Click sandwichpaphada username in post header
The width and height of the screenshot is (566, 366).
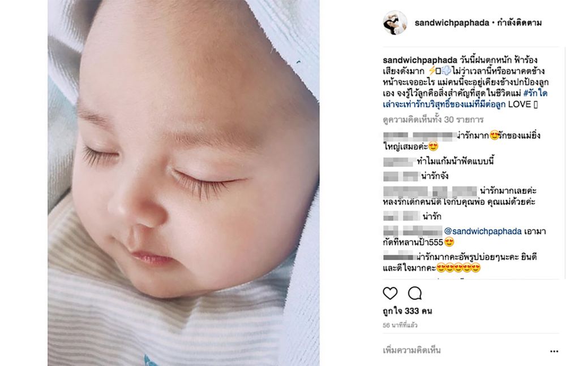point(452,23)
